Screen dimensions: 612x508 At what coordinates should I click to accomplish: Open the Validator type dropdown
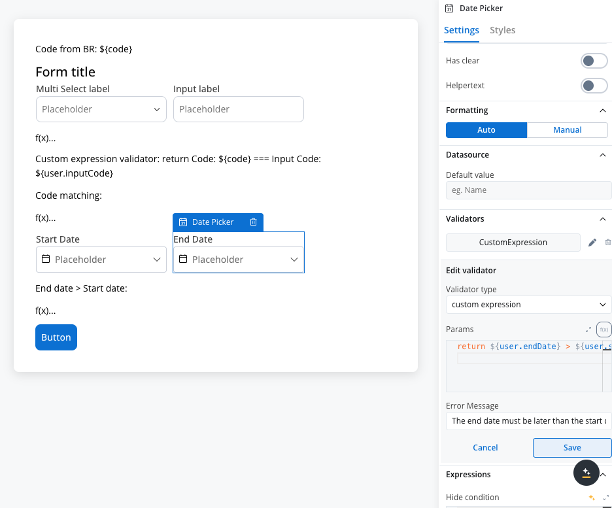528,305
